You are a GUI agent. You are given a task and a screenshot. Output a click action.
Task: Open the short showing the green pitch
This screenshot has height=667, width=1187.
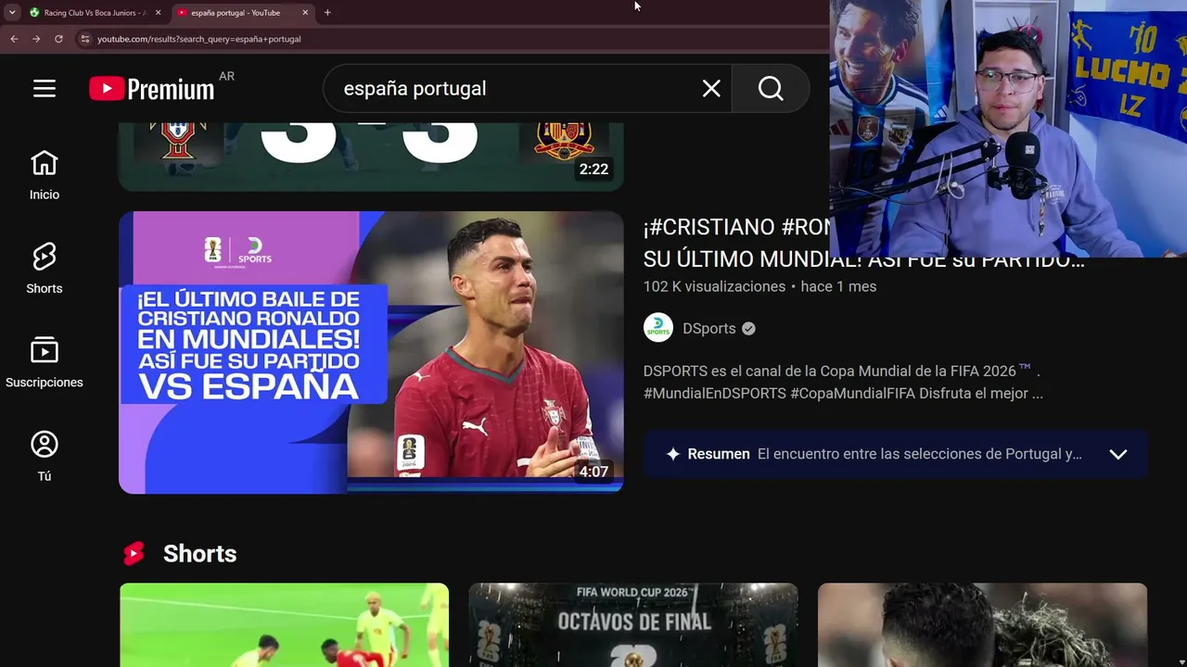tap(284, 625)
